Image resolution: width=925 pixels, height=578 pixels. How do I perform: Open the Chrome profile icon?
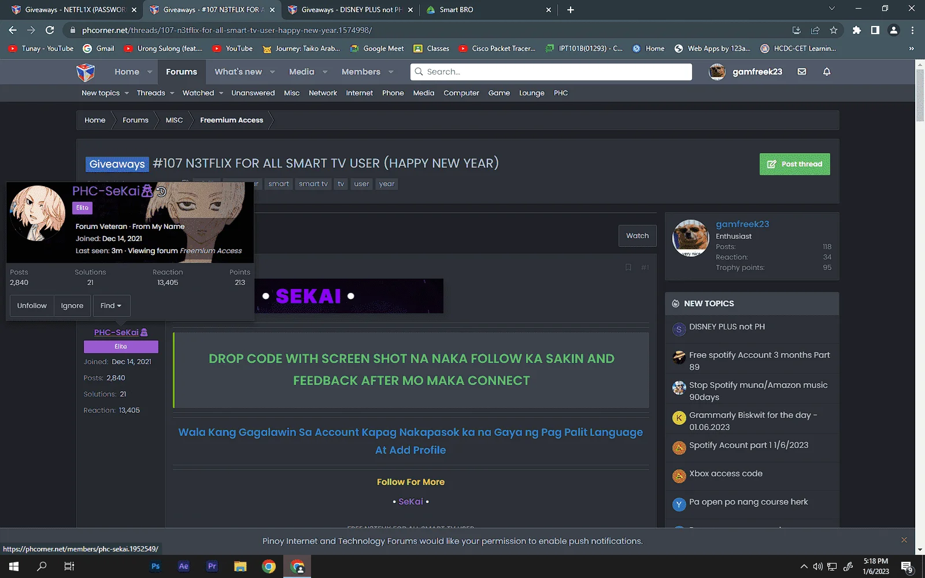(x=894, y=30)
